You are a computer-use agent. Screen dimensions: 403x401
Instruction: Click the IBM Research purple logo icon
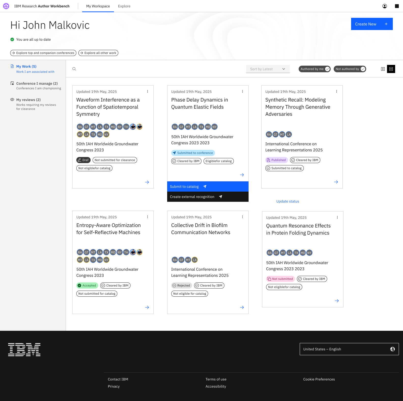pos(6,6)
